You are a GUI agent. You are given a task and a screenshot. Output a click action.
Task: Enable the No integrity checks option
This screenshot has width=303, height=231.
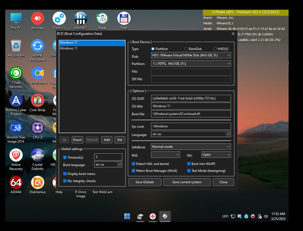[65, 181]
